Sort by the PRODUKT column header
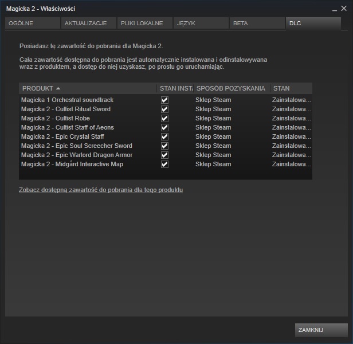Screen dimensions: 353x344 tap(88, 88)
